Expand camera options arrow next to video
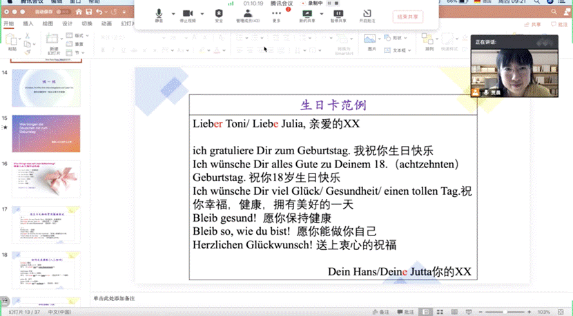This screenshot has height=316, width=573. [202, 14]
